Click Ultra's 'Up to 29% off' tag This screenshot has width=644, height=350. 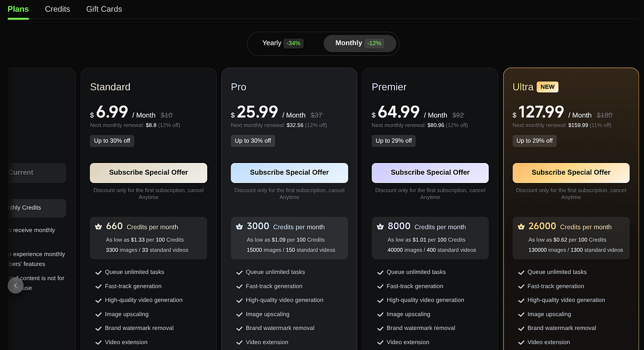click(535, 141)
